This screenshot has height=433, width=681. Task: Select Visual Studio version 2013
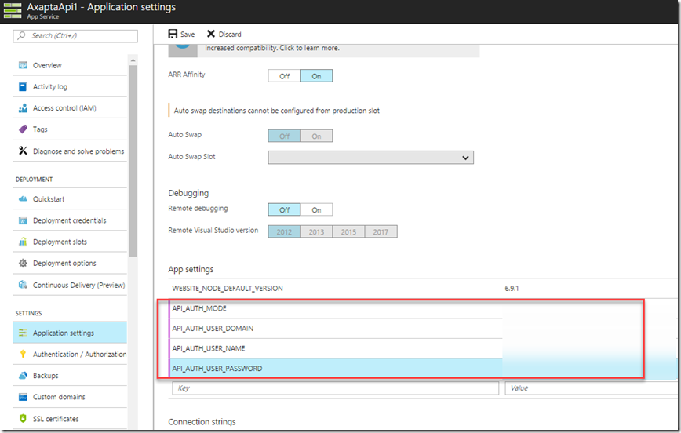tap(316, 231)
